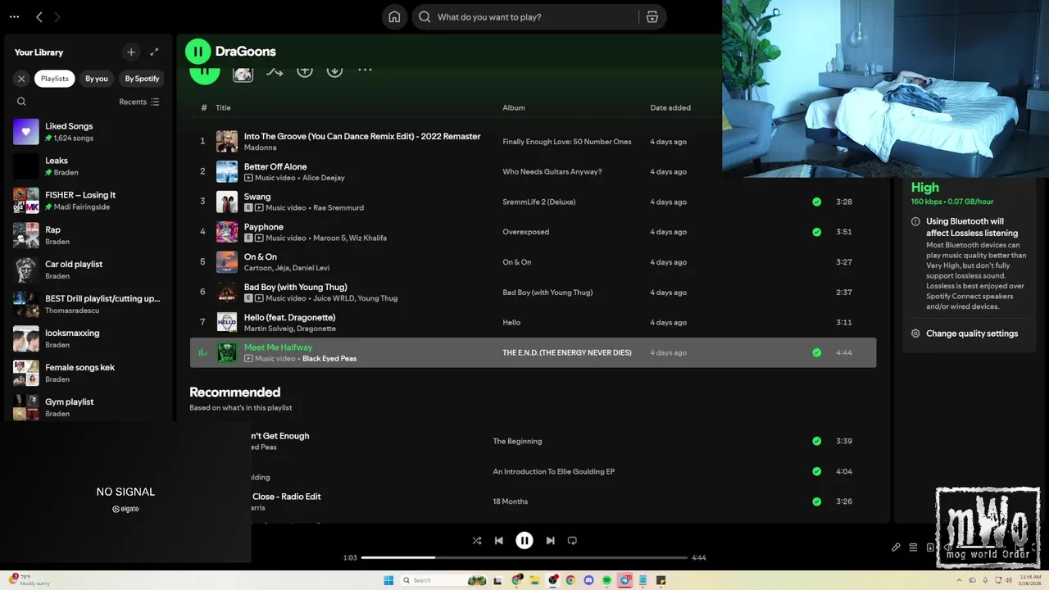1049x590 pixels.
Task: Open Chrome from the Windows taskbar
Action: click(570, 580)
